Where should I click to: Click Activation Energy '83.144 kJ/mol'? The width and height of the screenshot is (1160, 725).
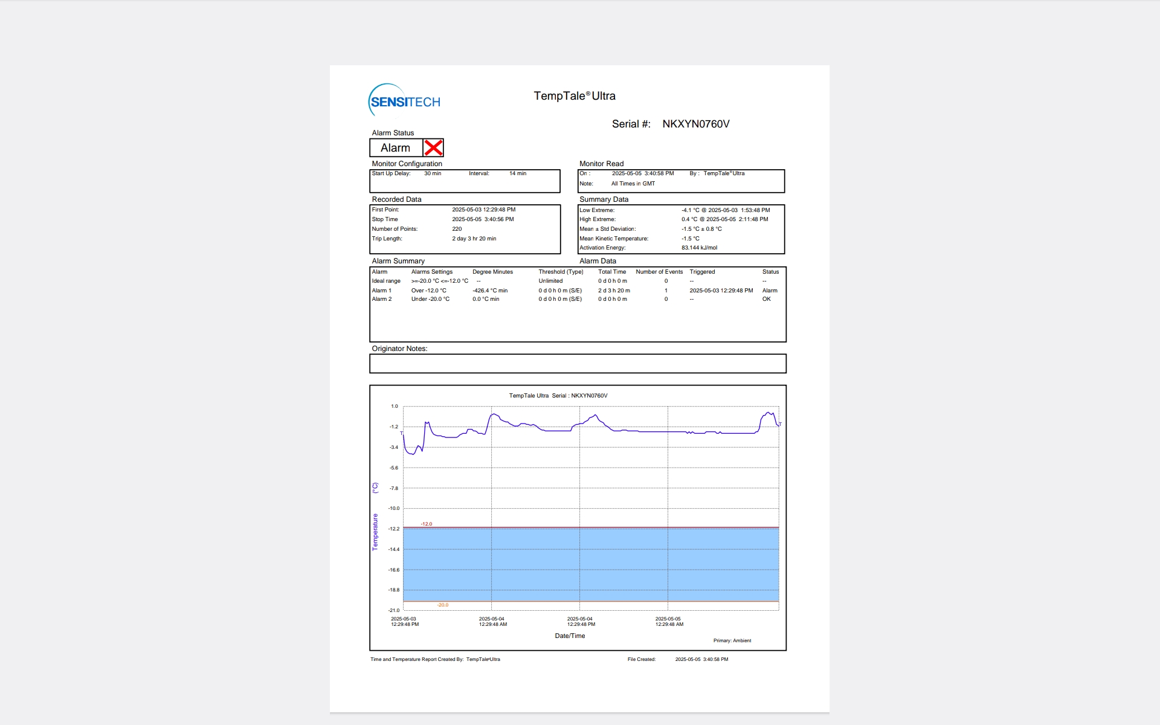tap(700, 248)
